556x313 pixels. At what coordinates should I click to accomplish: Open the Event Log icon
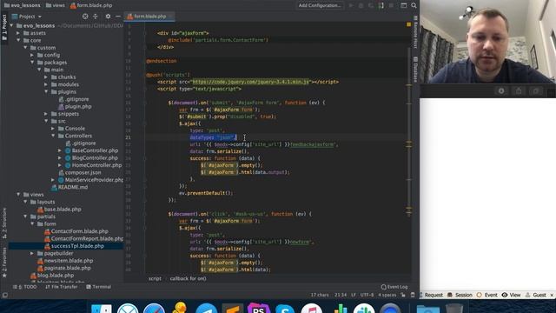[x=383, y=287]
